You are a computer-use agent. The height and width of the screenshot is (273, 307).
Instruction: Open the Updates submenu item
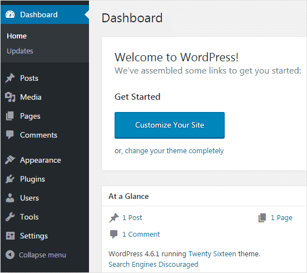pos(20,51)
